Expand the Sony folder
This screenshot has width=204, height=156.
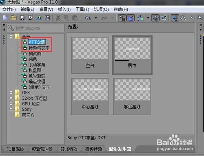(x=11, y=109)
